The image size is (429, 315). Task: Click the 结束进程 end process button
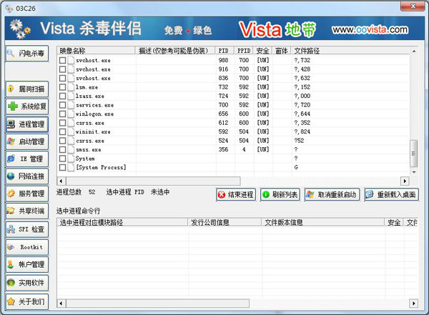coord(236,194)
